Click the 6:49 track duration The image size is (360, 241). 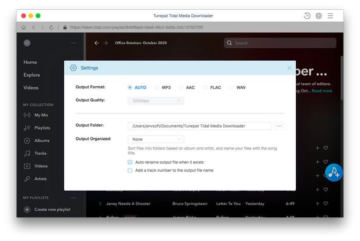(x=290, y=203)
